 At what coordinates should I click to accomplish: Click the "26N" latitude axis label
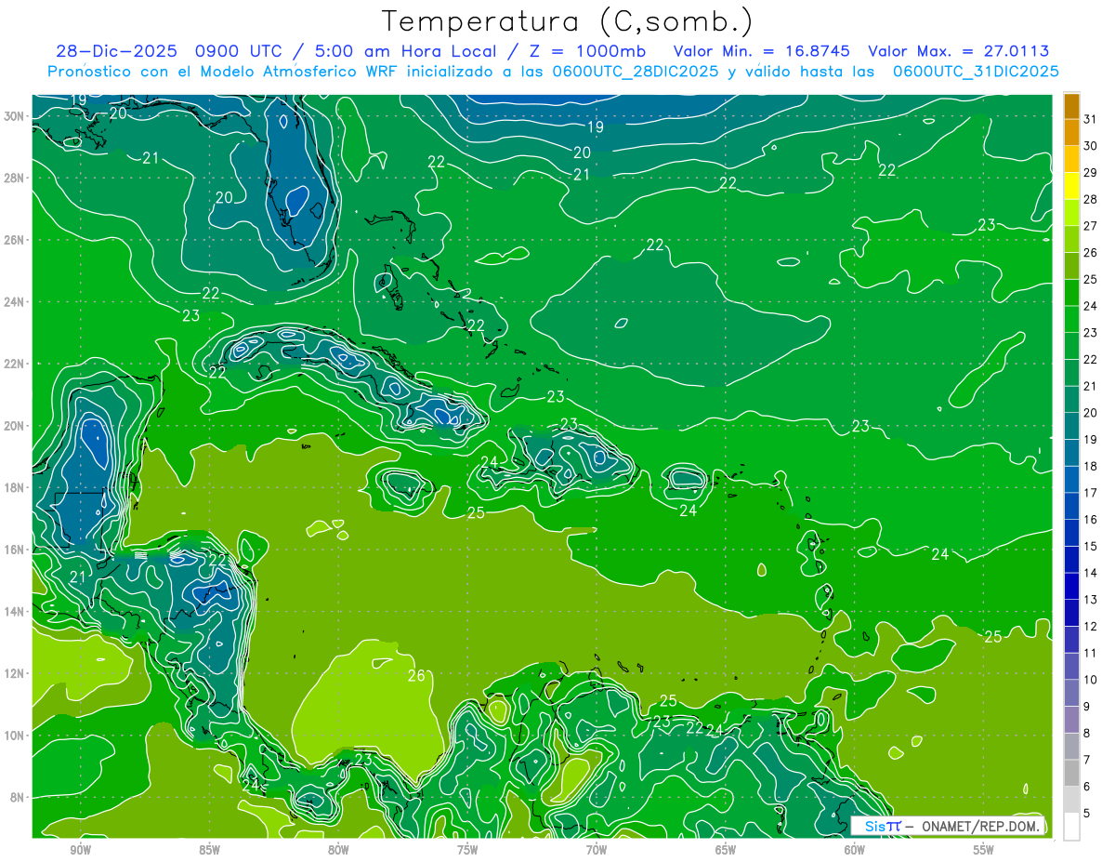click(15, 240)
